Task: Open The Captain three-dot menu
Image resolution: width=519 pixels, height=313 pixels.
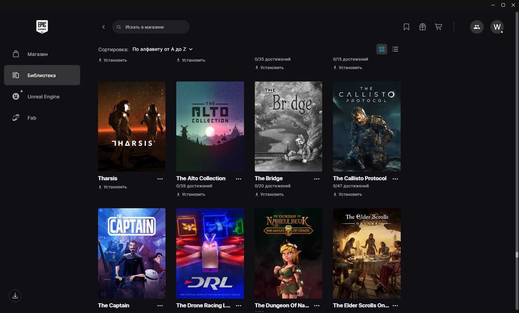Action: 160,306
